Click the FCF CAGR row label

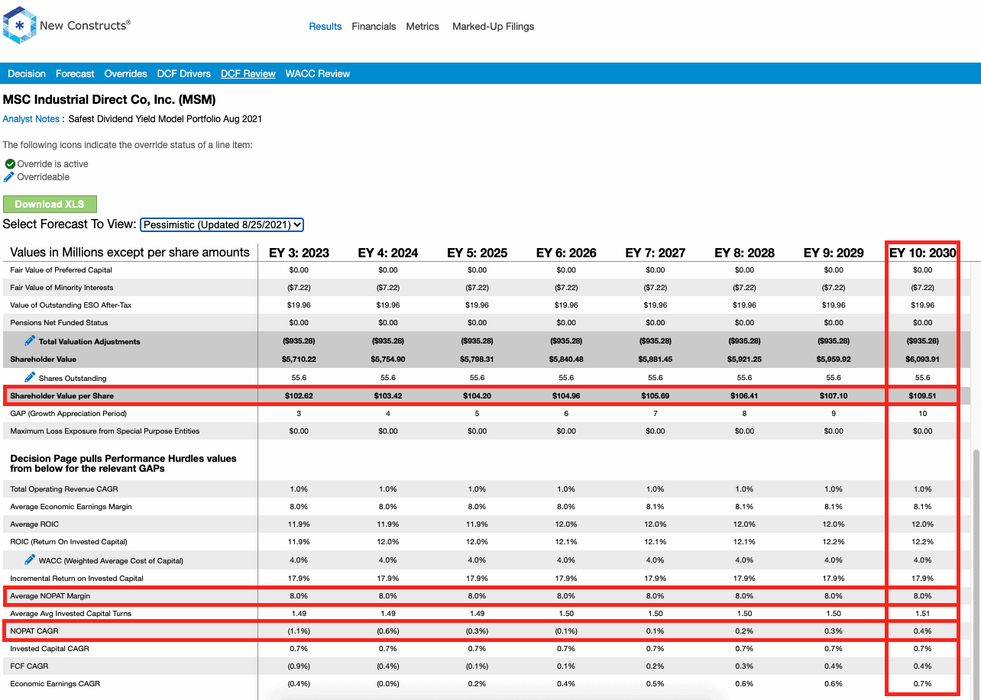pos(29,666)
